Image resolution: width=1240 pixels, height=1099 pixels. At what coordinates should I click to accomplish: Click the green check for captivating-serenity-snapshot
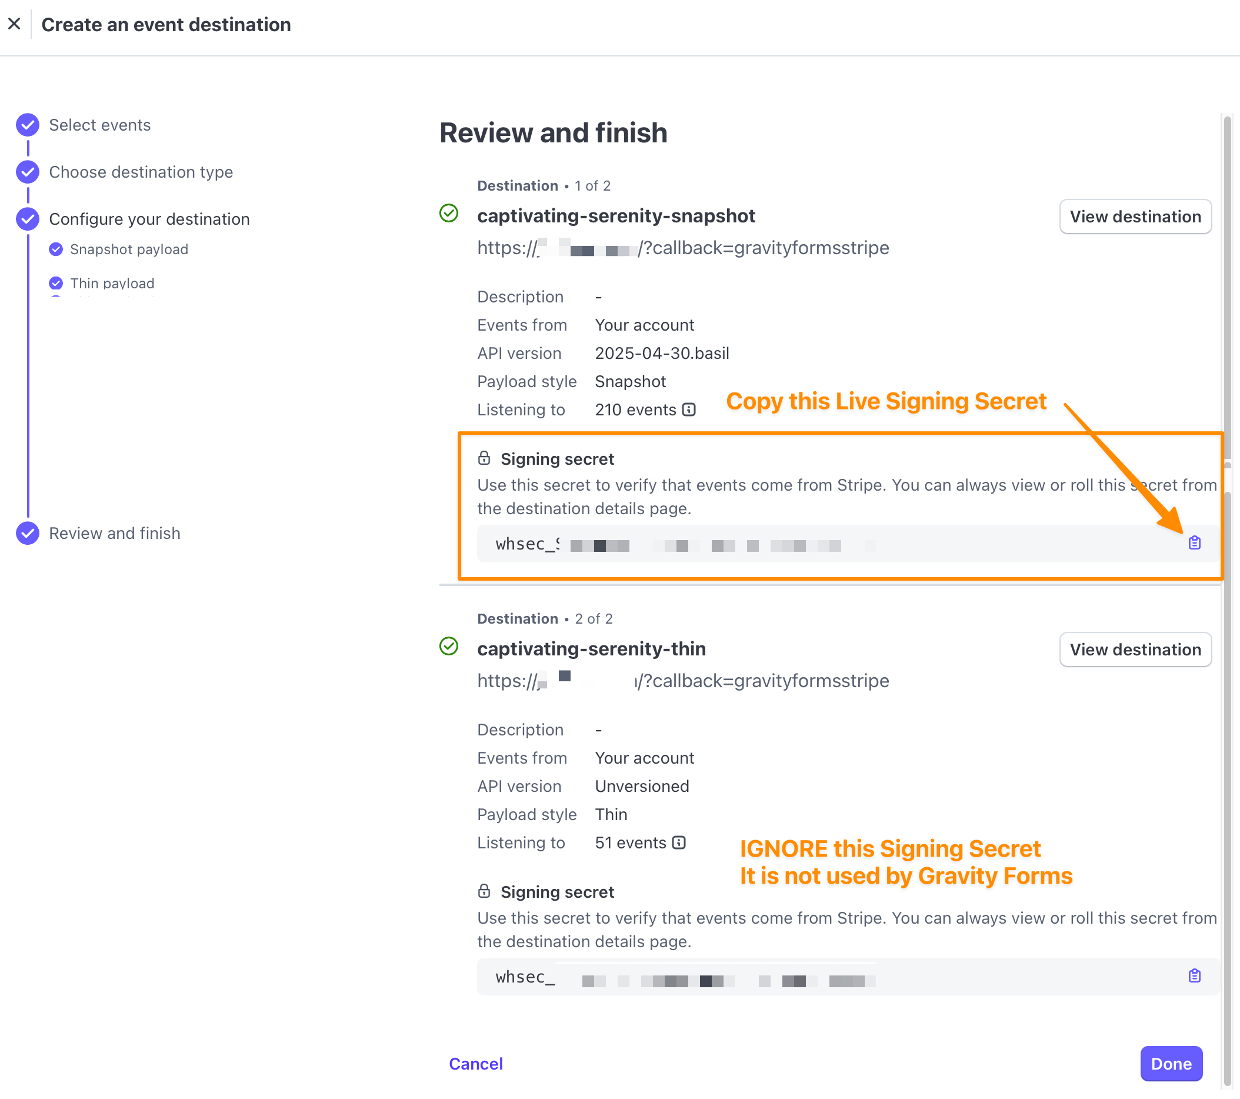click(448, 213)
